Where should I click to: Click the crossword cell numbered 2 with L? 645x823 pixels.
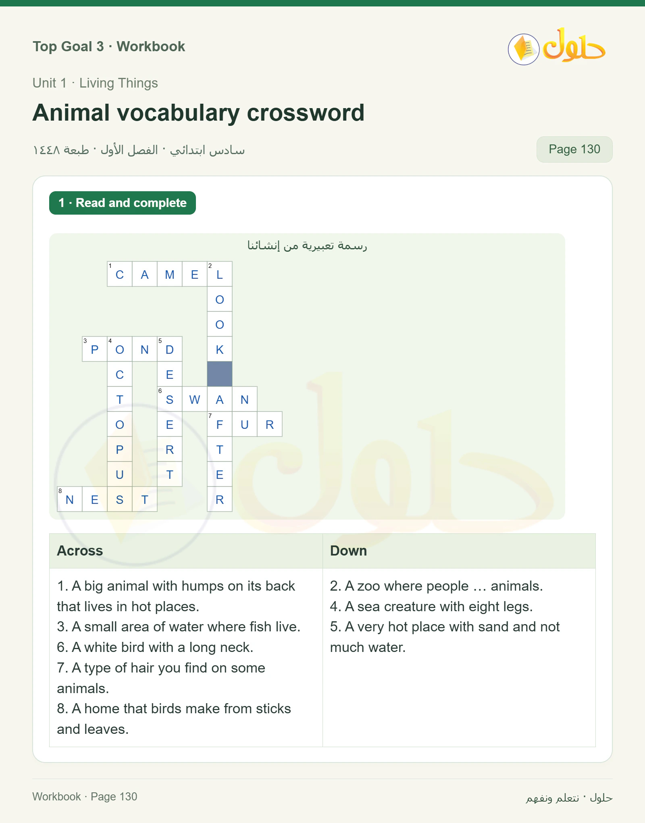(220, 274)
